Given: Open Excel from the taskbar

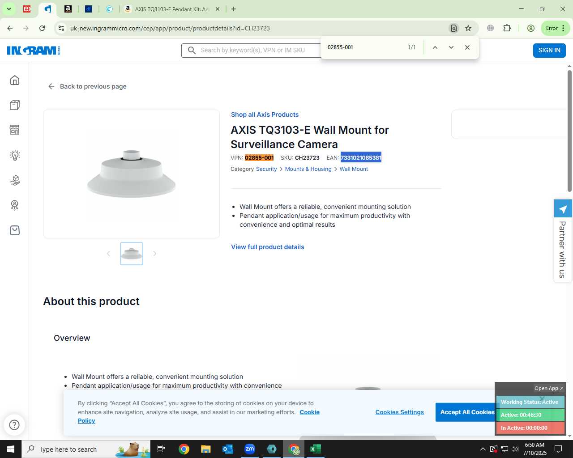Looking at the screenshot, I should [316, 449].
